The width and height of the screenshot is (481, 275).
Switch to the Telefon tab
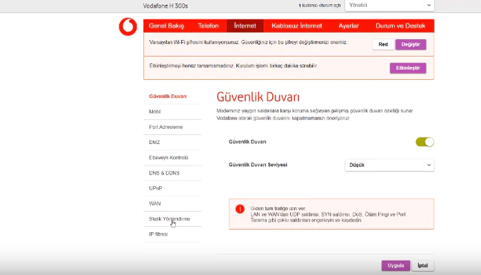(x=208, y=26)
